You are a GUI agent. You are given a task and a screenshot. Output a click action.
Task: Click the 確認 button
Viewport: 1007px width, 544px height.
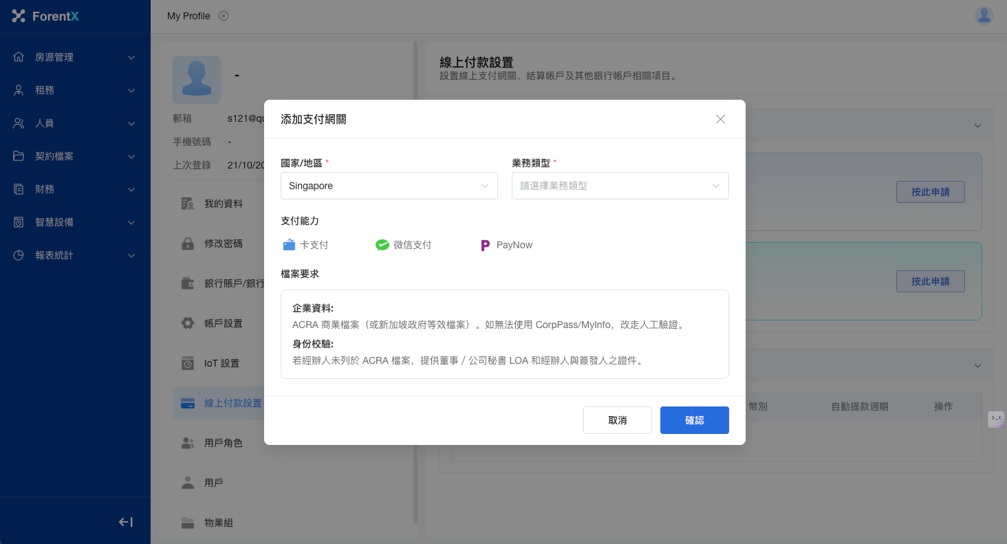pyautogui.click(x=694, y=420)
